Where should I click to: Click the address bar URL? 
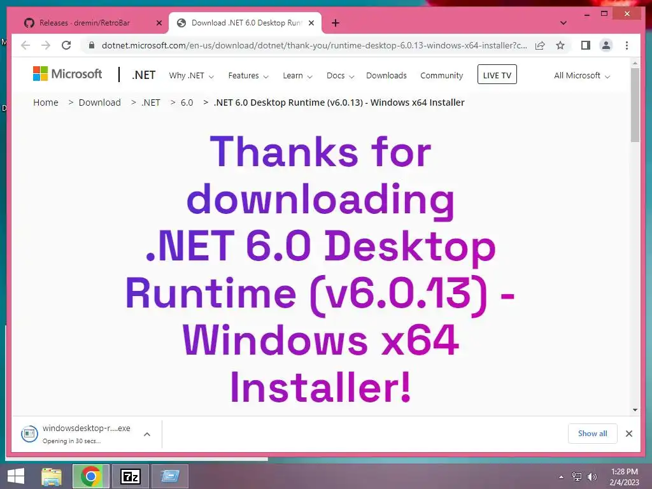[314, 45]
